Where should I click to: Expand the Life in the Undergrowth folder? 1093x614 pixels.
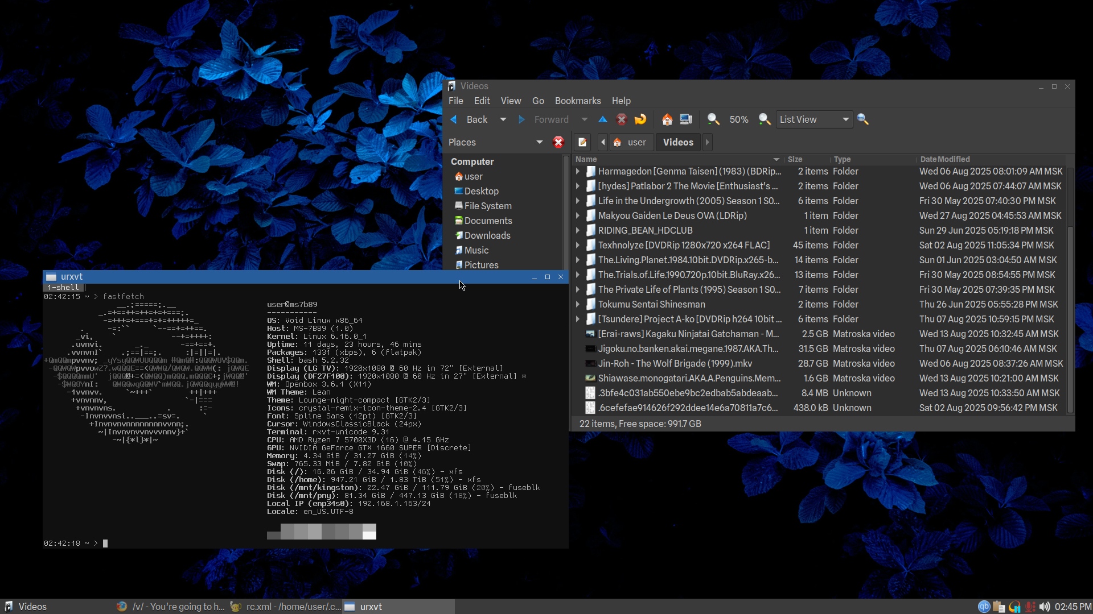577,201
